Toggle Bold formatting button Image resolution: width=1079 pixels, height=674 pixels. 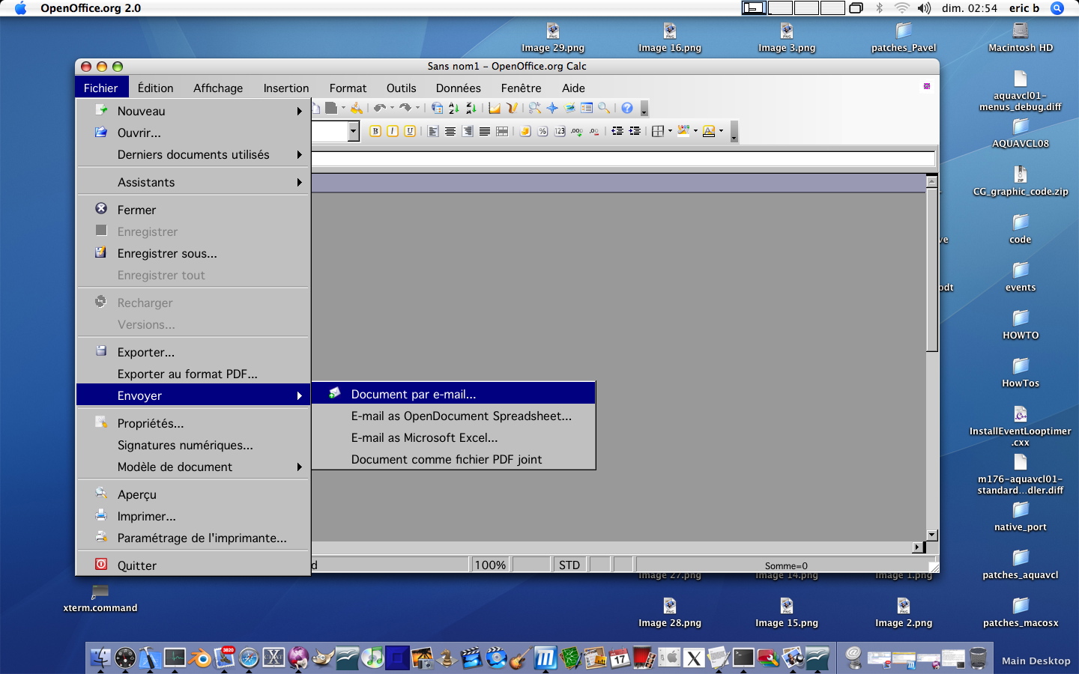click(375, 131)
